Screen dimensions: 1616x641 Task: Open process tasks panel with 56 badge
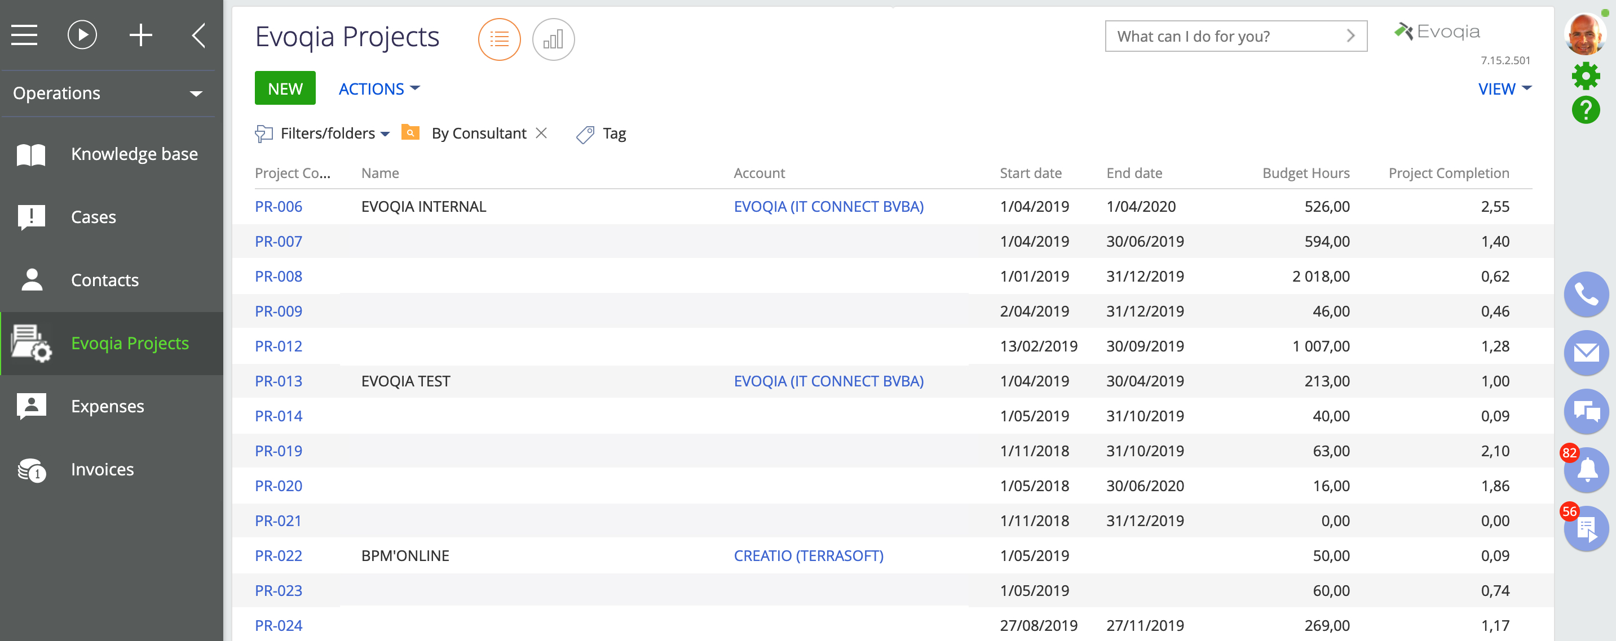(x=1586, y=529)
